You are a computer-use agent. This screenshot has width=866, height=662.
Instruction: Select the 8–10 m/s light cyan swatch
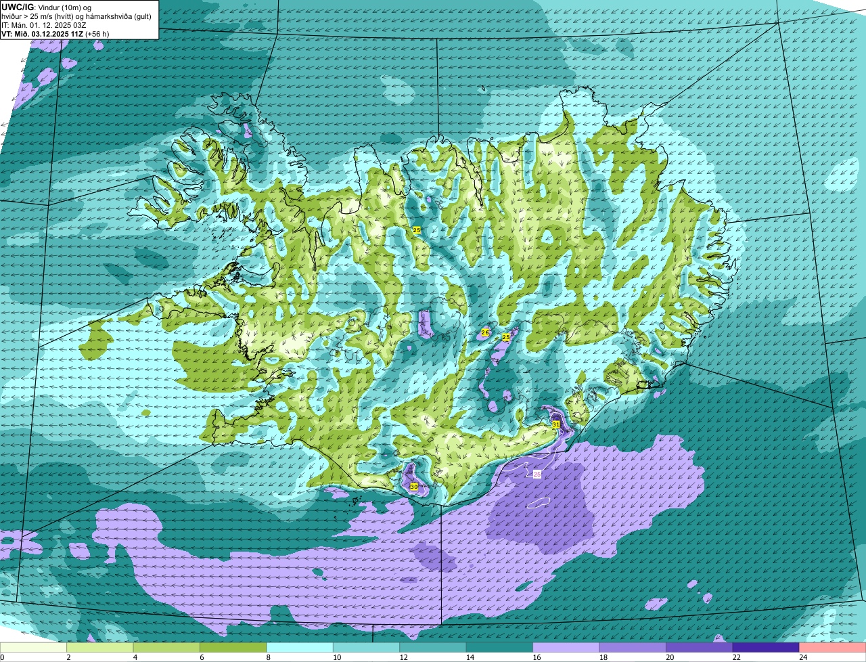coord(300,647)
